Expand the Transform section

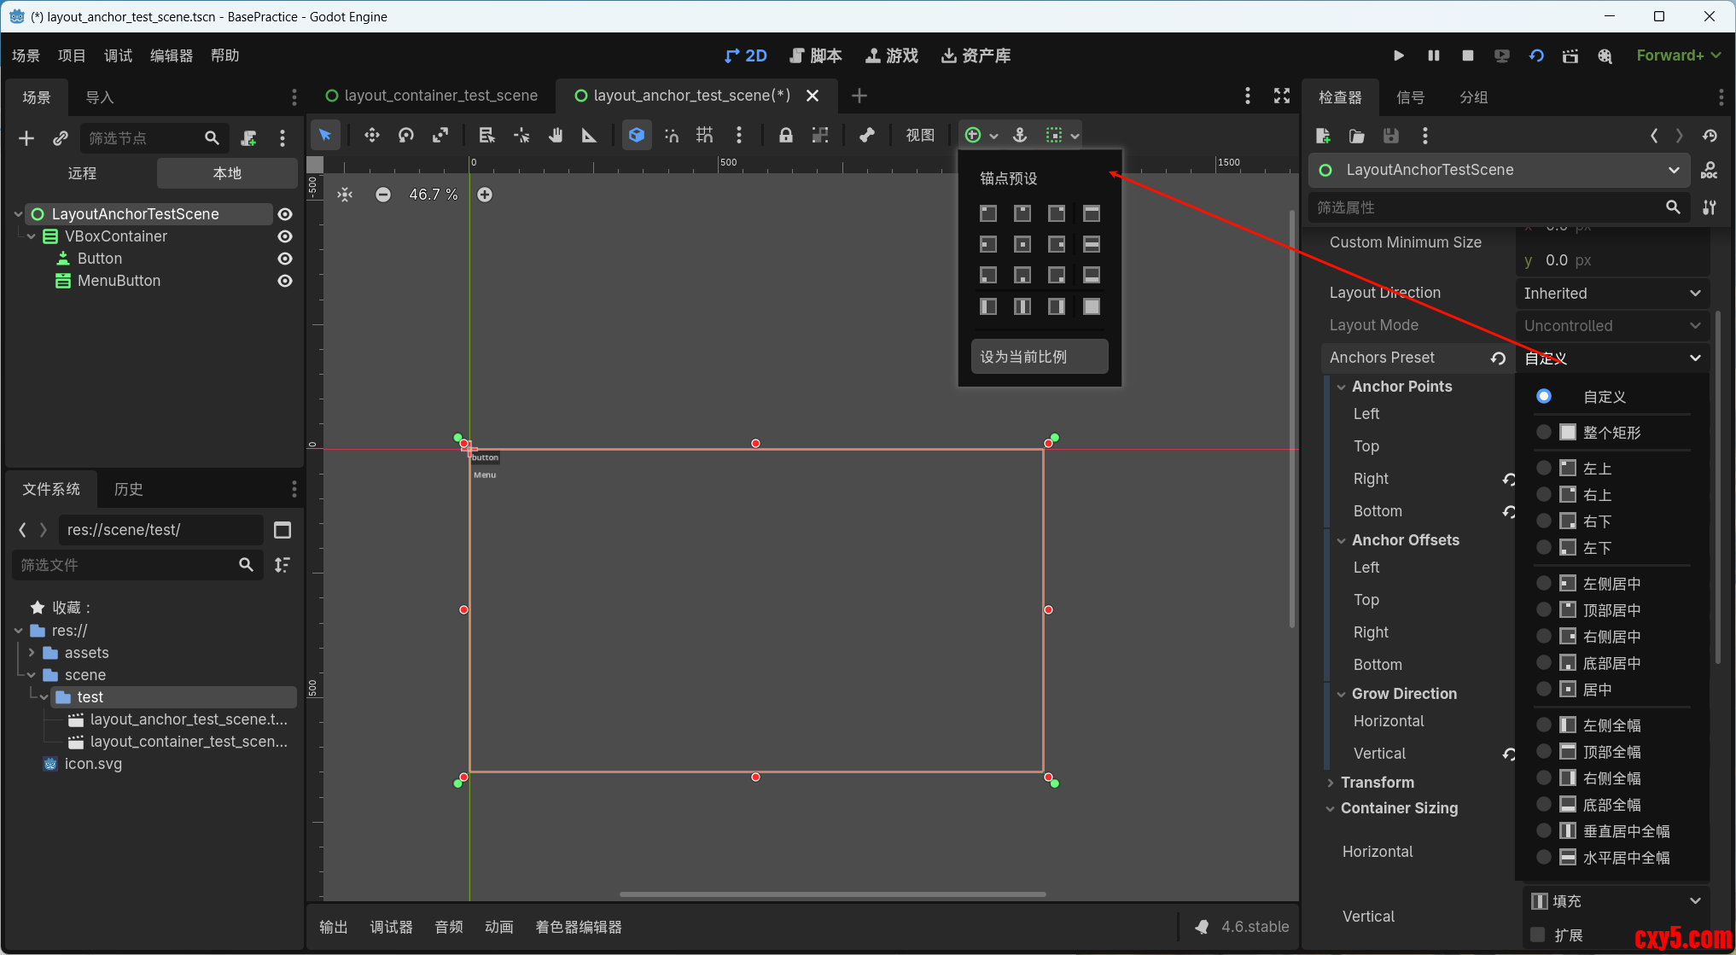pyautogui.click(x=1377, y=783)
